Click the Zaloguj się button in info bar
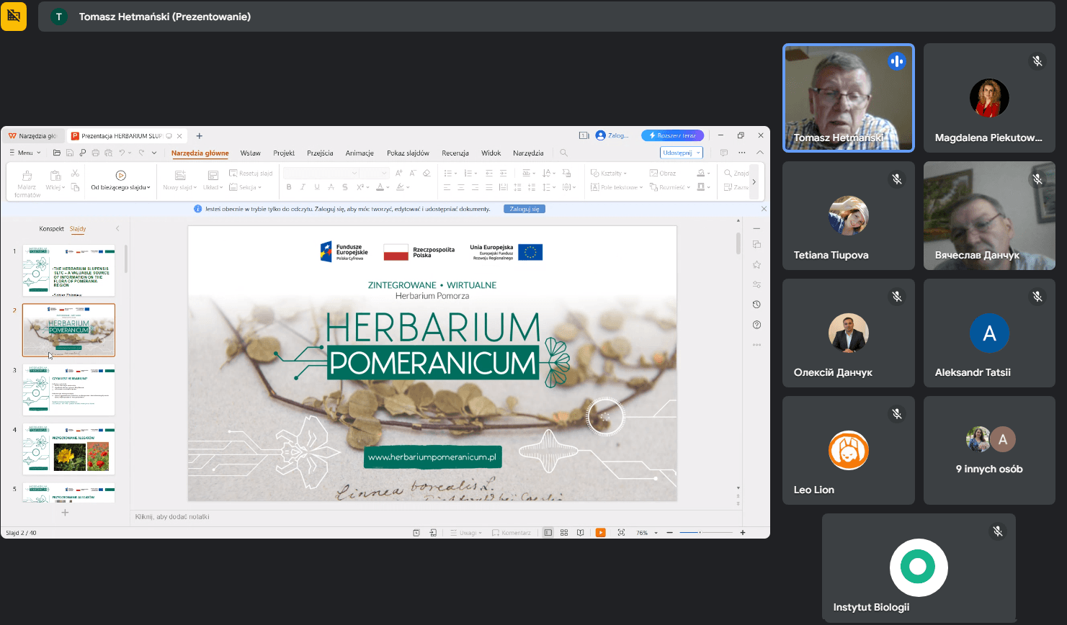The width and height of the screenshot is (1067, 625). tap(524, 209)
